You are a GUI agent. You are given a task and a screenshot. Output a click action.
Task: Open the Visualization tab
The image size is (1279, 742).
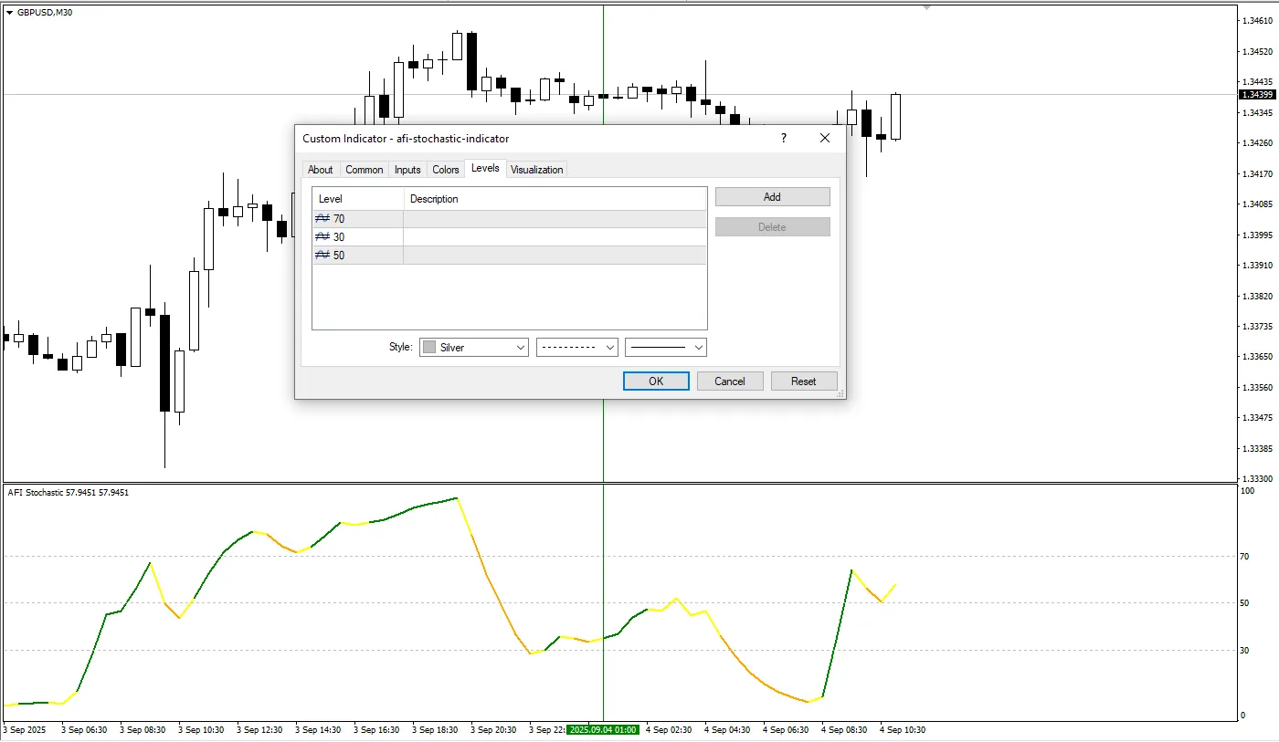(x=536, y=169)
